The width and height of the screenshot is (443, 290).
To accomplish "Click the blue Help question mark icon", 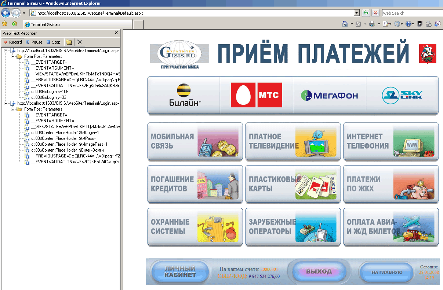I will tap(408, 24).
